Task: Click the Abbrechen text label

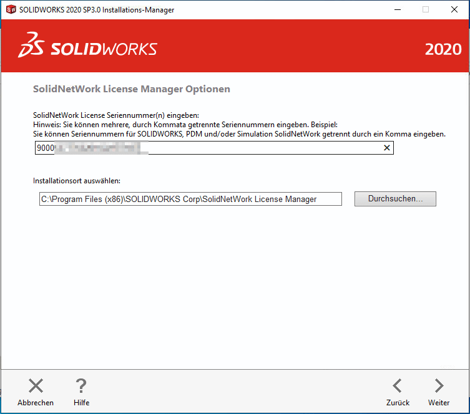Action: 36,403
